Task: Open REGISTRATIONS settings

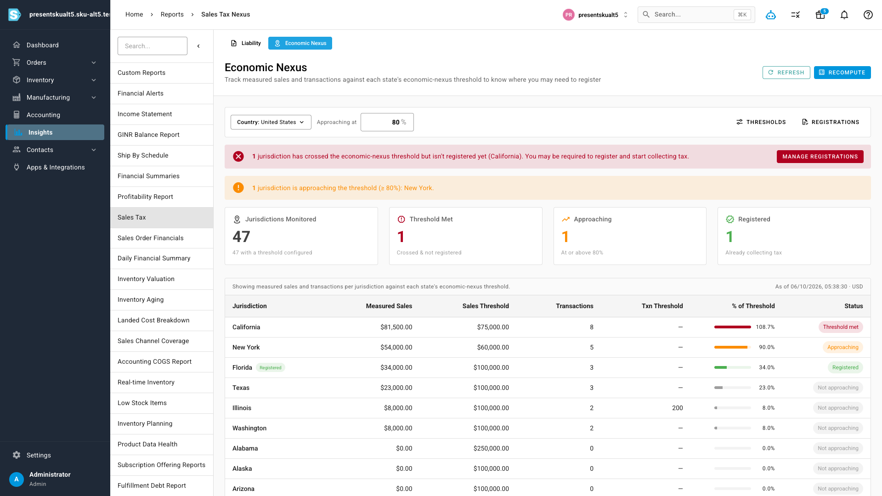Action: click(831, 122)
